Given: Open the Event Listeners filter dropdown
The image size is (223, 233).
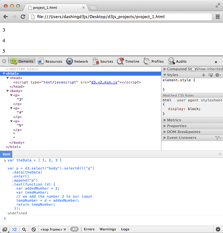Looking at the screenshot, I should tap(218, 138).
